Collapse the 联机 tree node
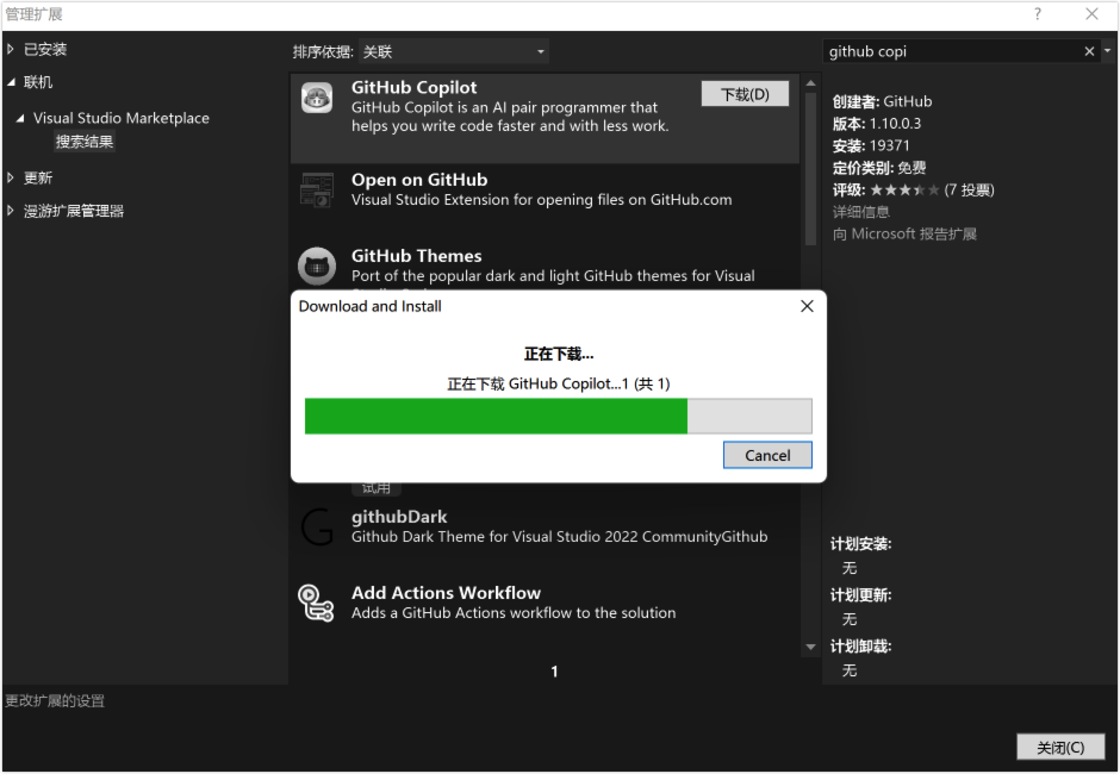The height and width of the screenshot is (774, 1120). click(x=11, y=82)
